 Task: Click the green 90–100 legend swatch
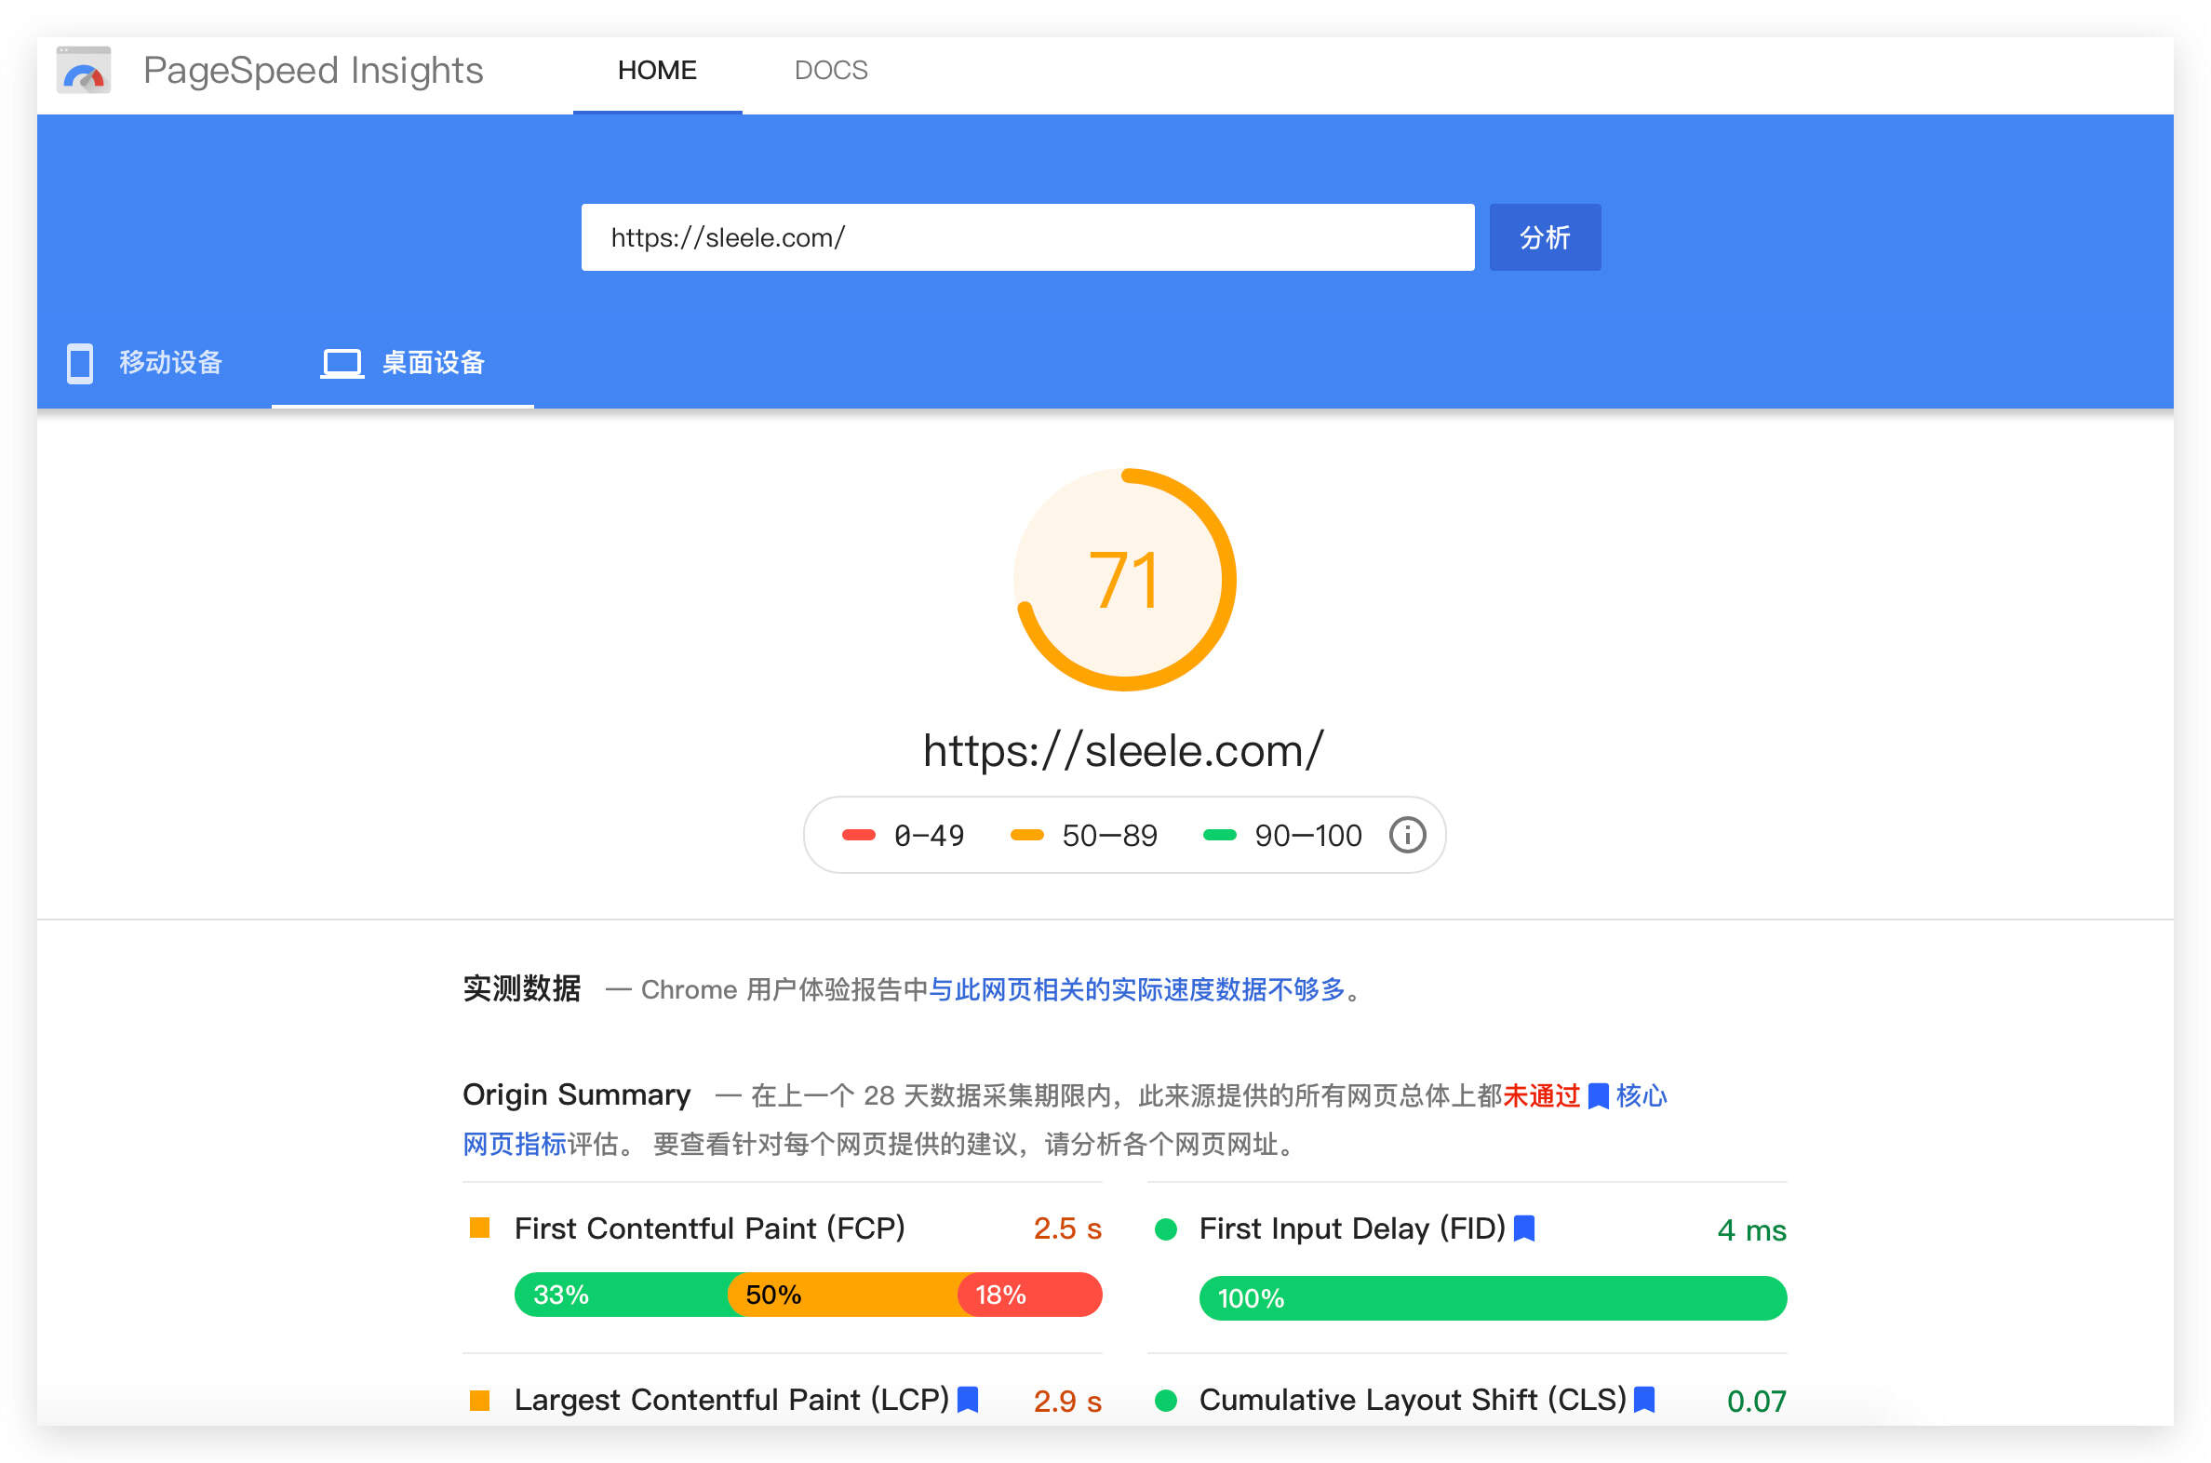[x=1219, y=835]
